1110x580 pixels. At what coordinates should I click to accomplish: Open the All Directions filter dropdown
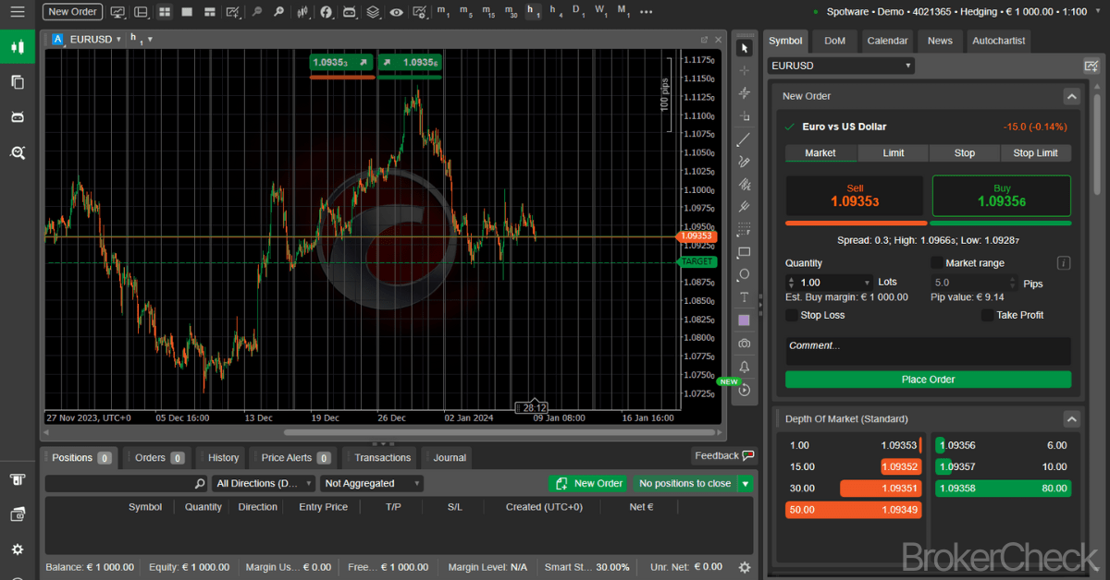(264, 484)
